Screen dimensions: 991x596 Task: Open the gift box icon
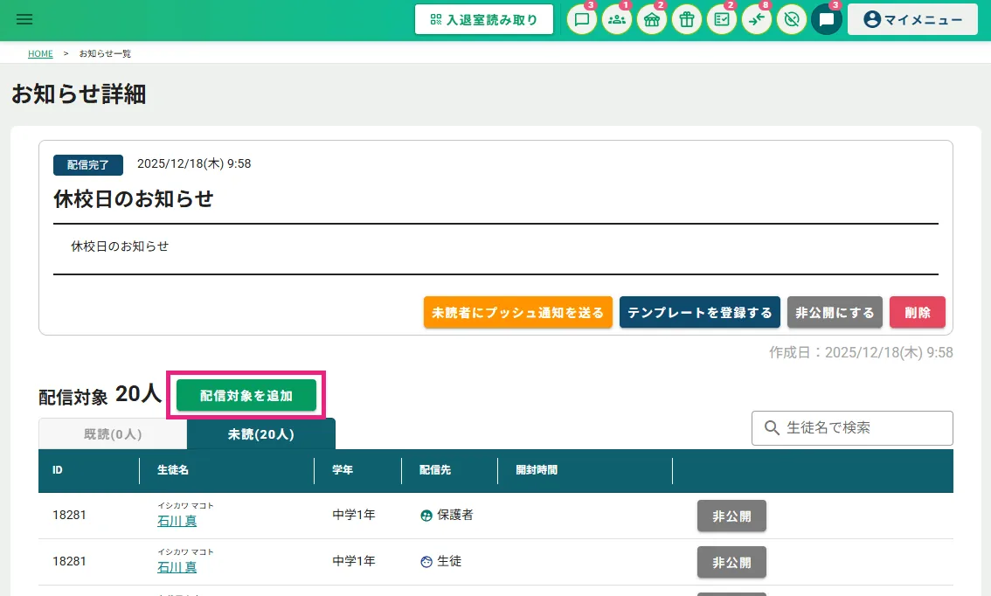[x=687, y=20]
